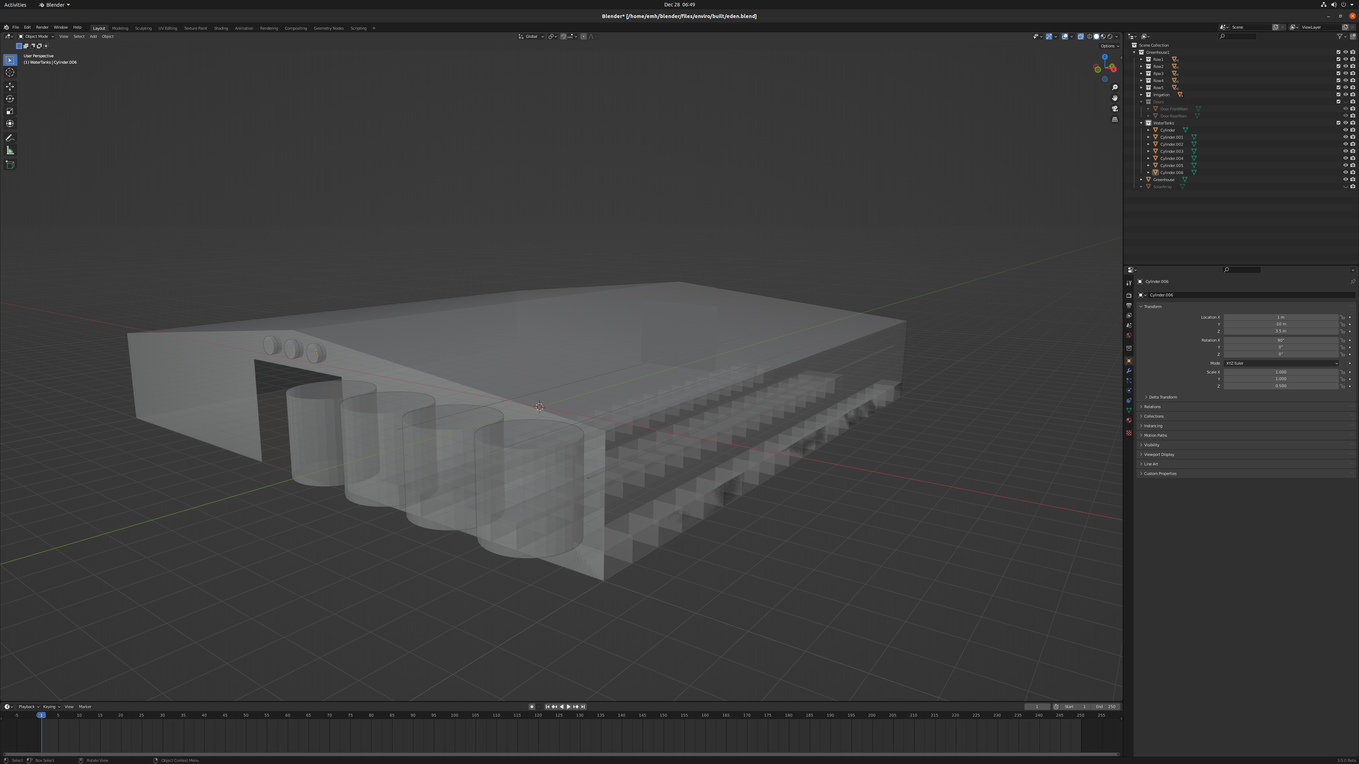Switch to Geometry Nodes workspace tab
The height and width of the screenshot is (764, 1359).
(329, 28)
